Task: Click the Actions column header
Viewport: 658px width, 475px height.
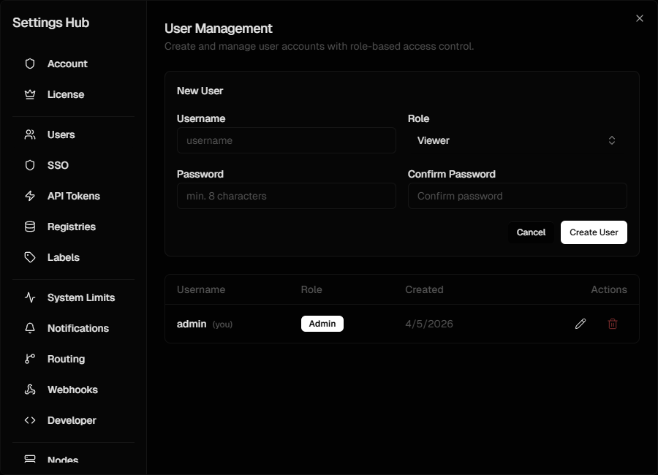Action: tap(609, 289)
